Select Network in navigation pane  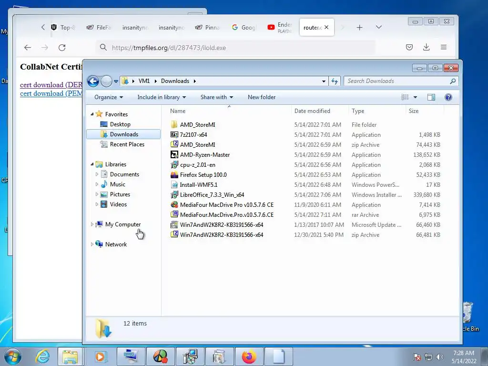point(116,244)
